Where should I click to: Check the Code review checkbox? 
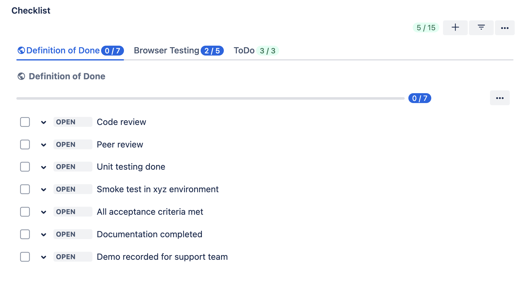click(25, 122)
